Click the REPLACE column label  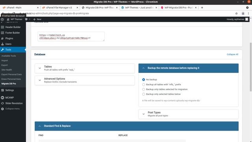click(x=123, y=135)
